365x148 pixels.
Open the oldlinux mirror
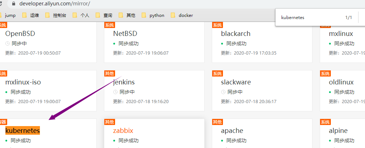click(x=341, y=82)
